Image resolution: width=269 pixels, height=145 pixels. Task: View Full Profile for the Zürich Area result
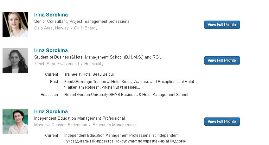click(222, 60)
